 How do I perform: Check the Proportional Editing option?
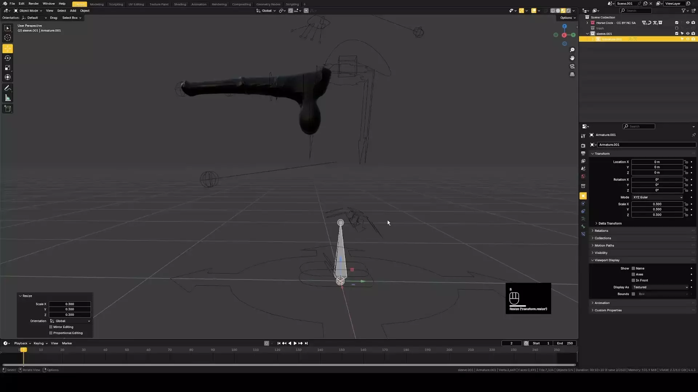point(51,333)
